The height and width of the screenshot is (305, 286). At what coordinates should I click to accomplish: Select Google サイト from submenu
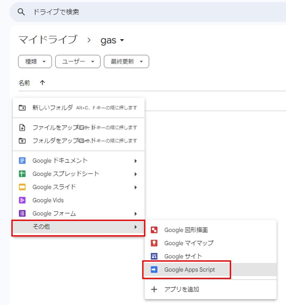click(x=211, y=256)
